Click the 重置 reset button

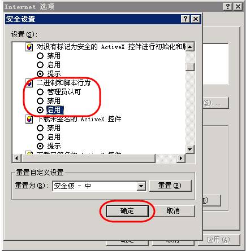[x=170, y=186]
